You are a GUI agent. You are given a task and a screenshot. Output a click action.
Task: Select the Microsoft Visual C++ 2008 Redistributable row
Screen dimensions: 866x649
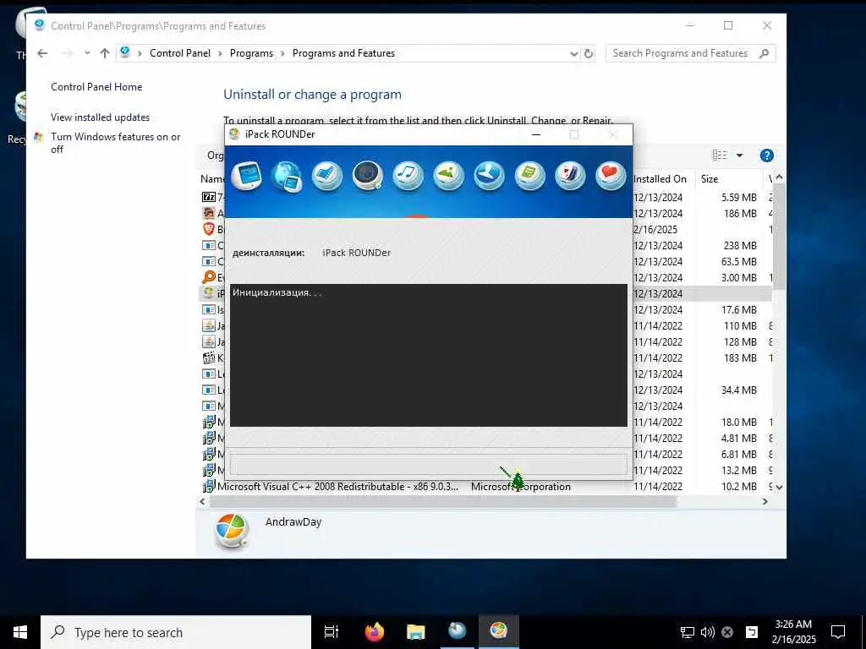coord(486,487)
